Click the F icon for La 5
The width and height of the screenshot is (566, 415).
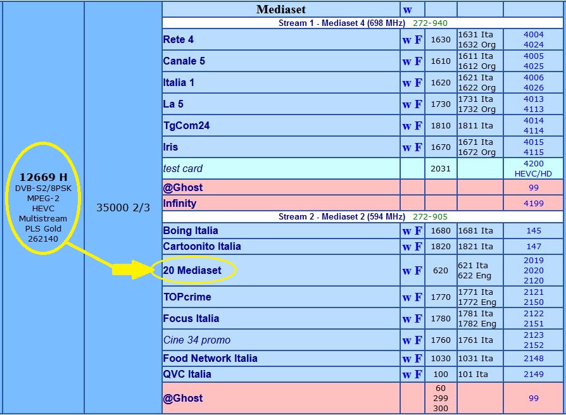418,104
